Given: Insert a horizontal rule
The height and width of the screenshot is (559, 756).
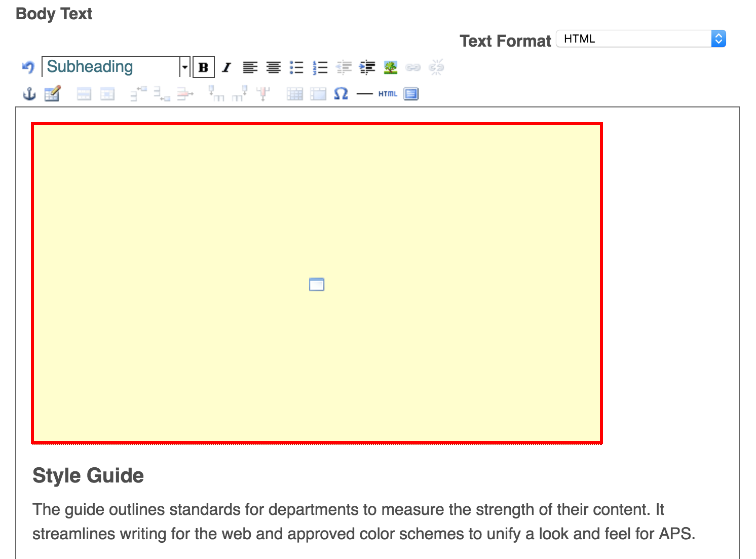Looking at the screenshot, I should click(364, 94).
